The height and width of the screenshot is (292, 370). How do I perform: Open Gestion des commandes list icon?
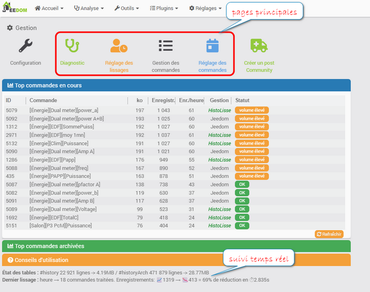click(165, 45)
